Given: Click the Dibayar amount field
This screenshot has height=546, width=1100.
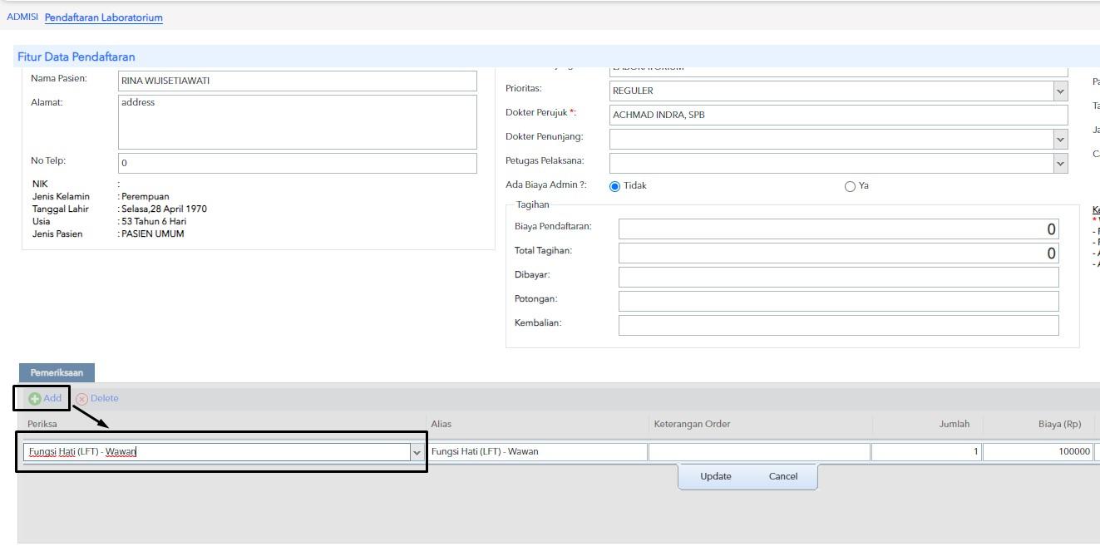Looking at the screenshot, I should [839, 278].
